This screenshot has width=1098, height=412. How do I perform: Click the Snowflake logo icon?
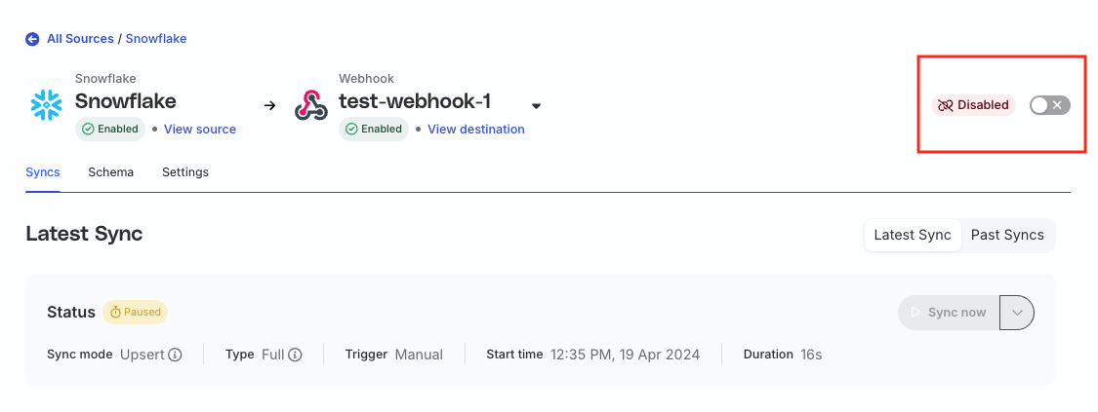click(46, 105)
